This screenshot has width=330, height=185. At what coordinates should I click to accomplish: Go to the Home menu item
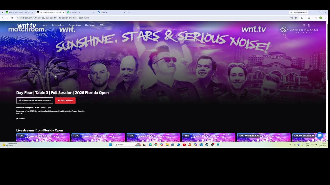[x=44, y=25]
